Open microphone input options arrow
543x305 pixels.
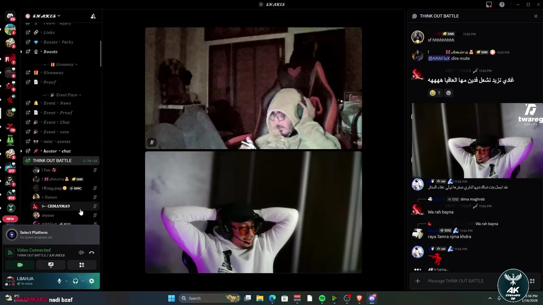66,281
